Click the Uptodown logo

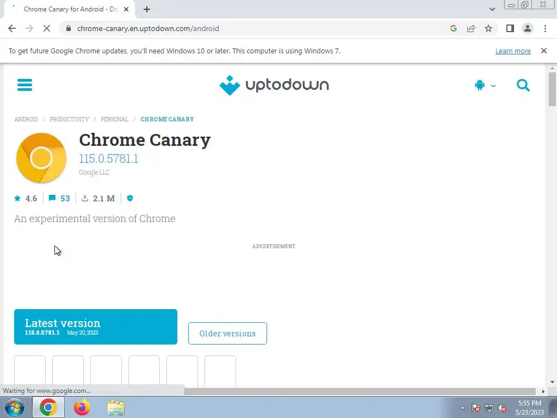pos(274,85)
